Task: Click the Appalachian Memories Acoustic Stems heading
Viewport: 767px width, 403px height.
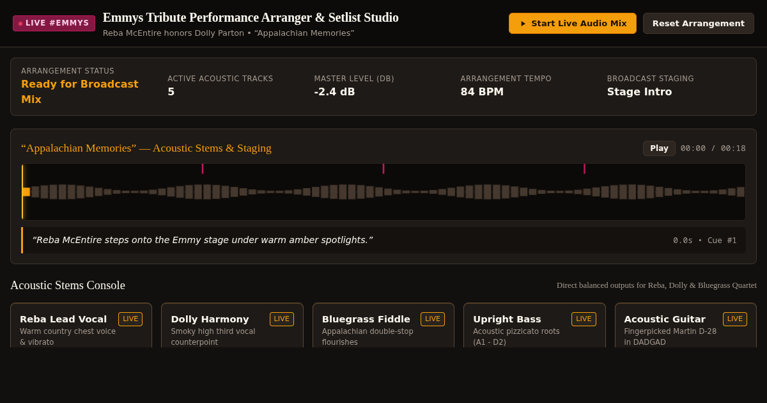Action: point(146,148)
